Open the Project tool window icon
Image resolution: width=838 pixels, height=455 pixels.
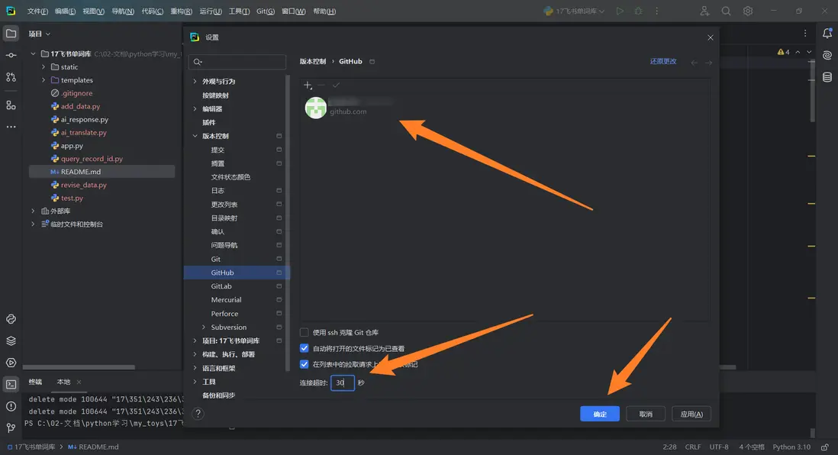click(11, 33)
